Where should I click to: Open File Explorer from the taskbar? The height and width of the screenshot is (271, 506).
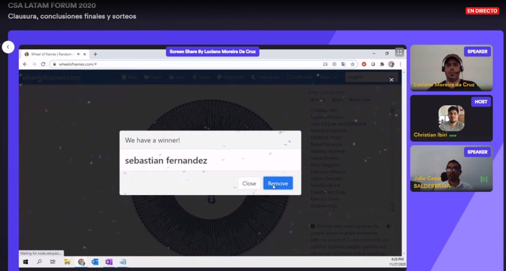[x=67, y=262]
